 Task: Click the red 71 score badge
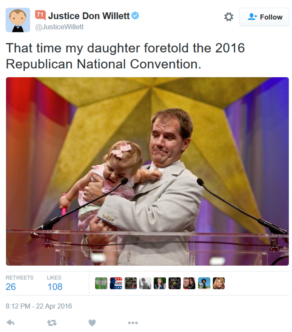coord(40,15)
